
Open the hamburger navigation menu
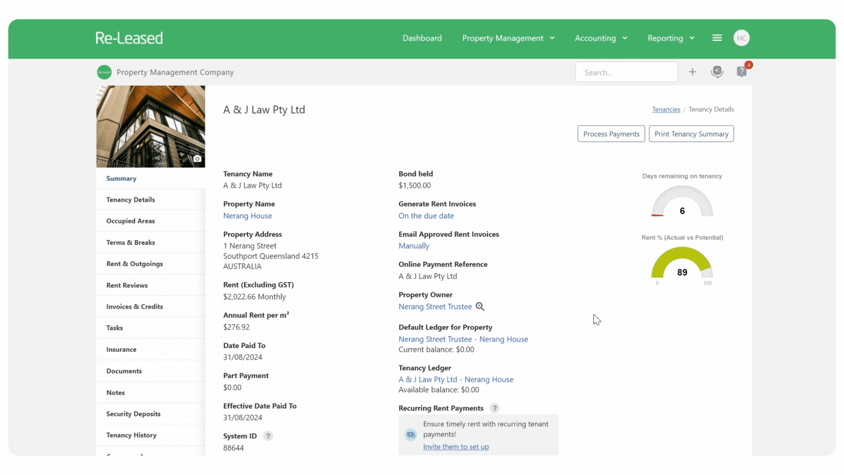click(717, 38)
